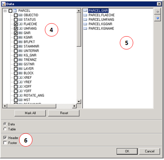
Task: Uncheck the UMFANG field checkbox
Action: coord(16,29)
